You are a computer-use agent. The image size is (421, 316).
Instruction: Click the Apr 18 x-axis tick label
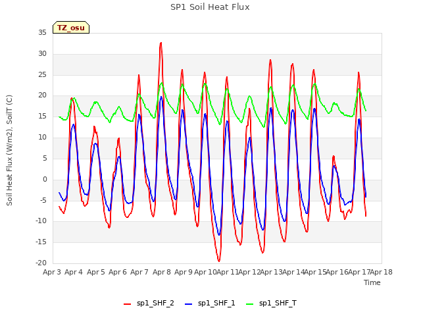(382, 272)
